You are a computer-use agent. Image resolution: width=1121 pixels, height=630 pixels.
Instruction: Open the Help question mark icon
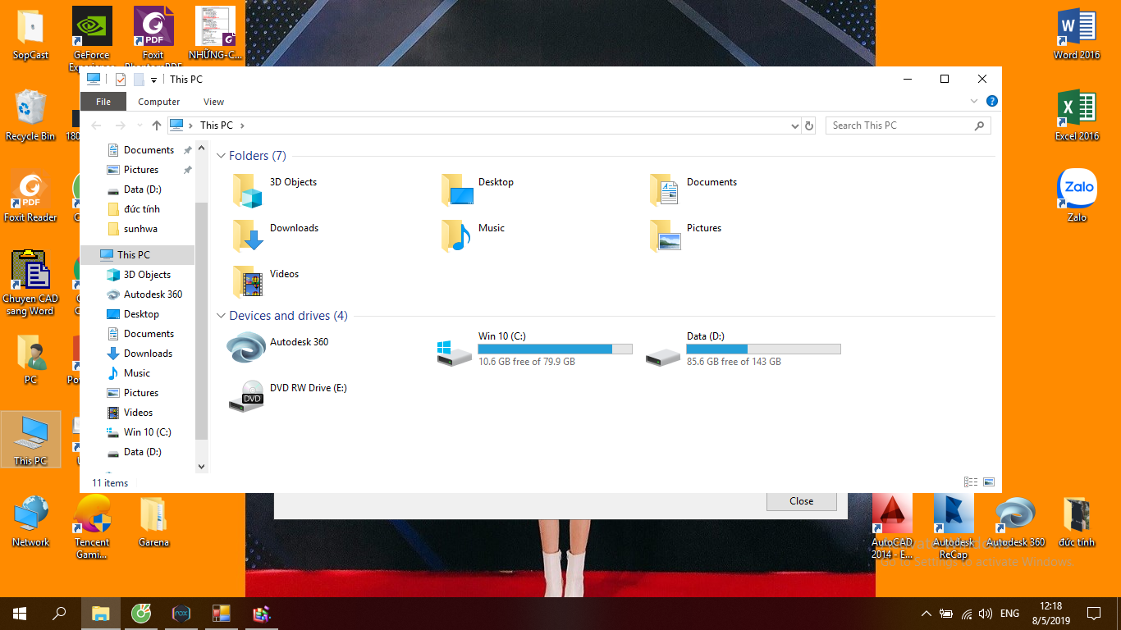(991, 102)
